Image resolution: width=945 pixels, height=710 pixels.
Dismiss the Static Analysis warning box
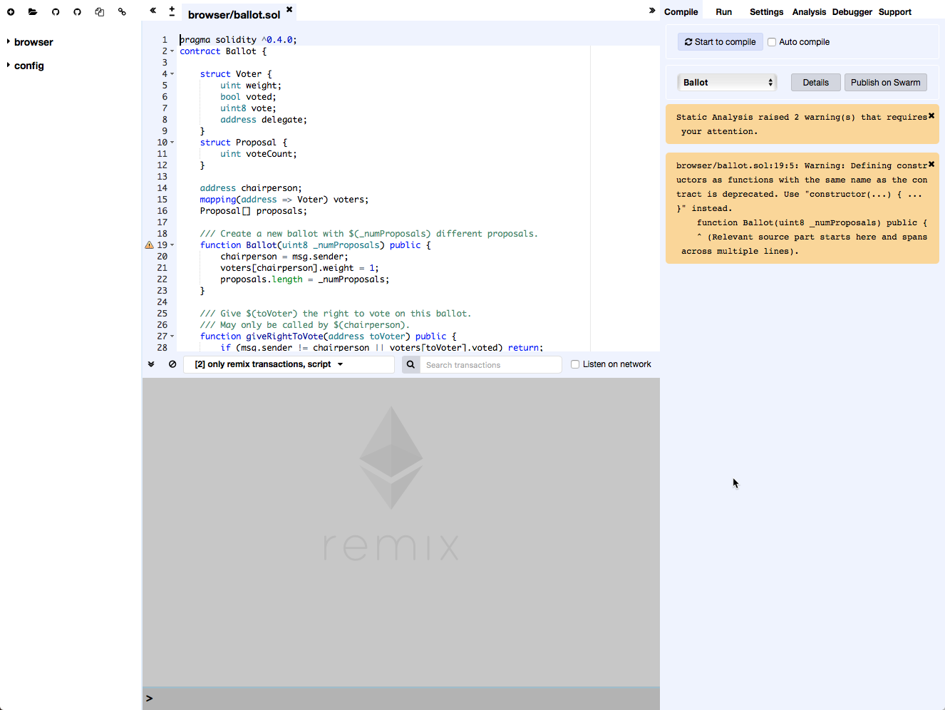coord(931,115)
